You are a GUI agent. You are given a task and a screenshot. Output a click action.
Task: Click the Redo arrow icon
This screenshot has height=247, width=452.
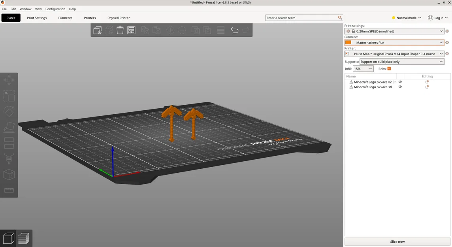(246, 30)
